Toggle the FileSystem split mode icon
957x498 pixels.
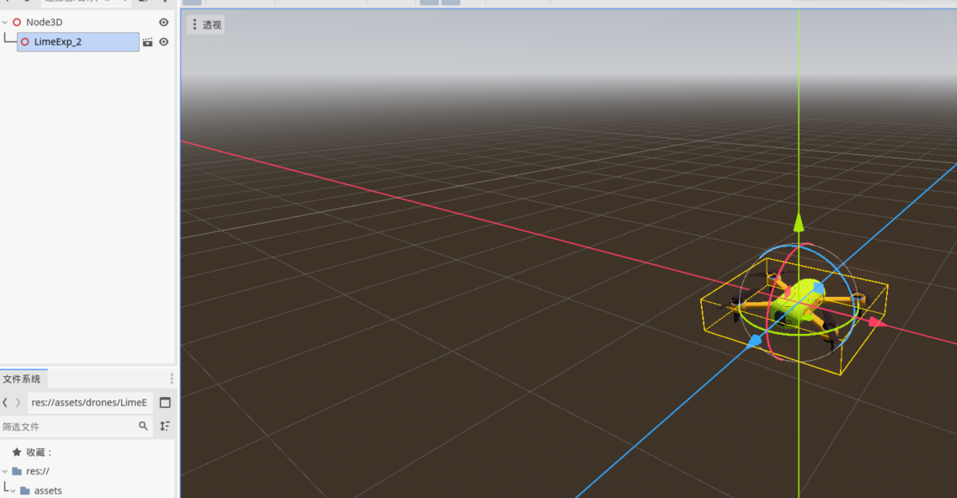pos(165,402)
